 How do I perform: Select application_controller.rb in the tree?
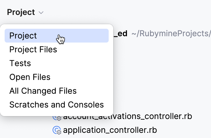tap(110, 130)
